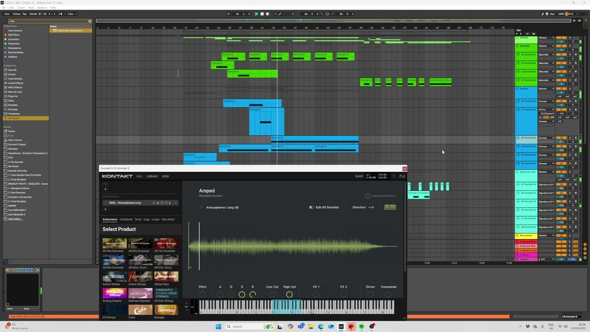Toggle the Link button
Image resolution: width=590 pixels, height=332 pixels.
tap(7, 14)
